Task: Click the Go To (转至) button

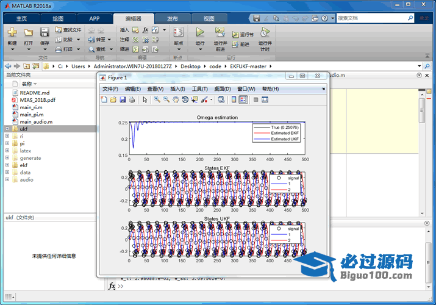Action: [x=99, y=40]
